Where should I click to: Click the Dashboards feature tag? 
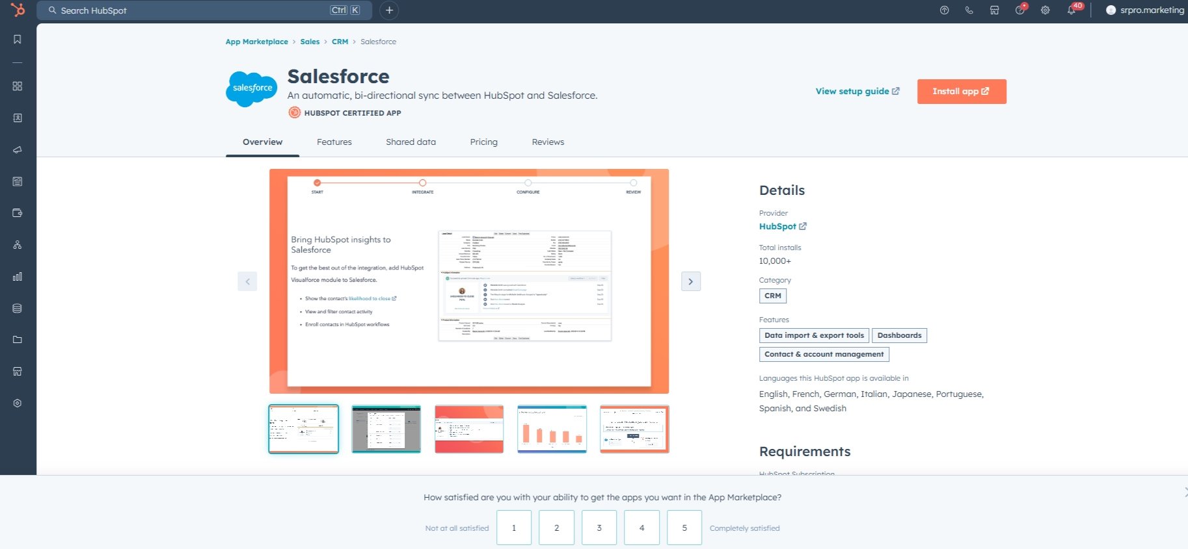coord(899,335)
